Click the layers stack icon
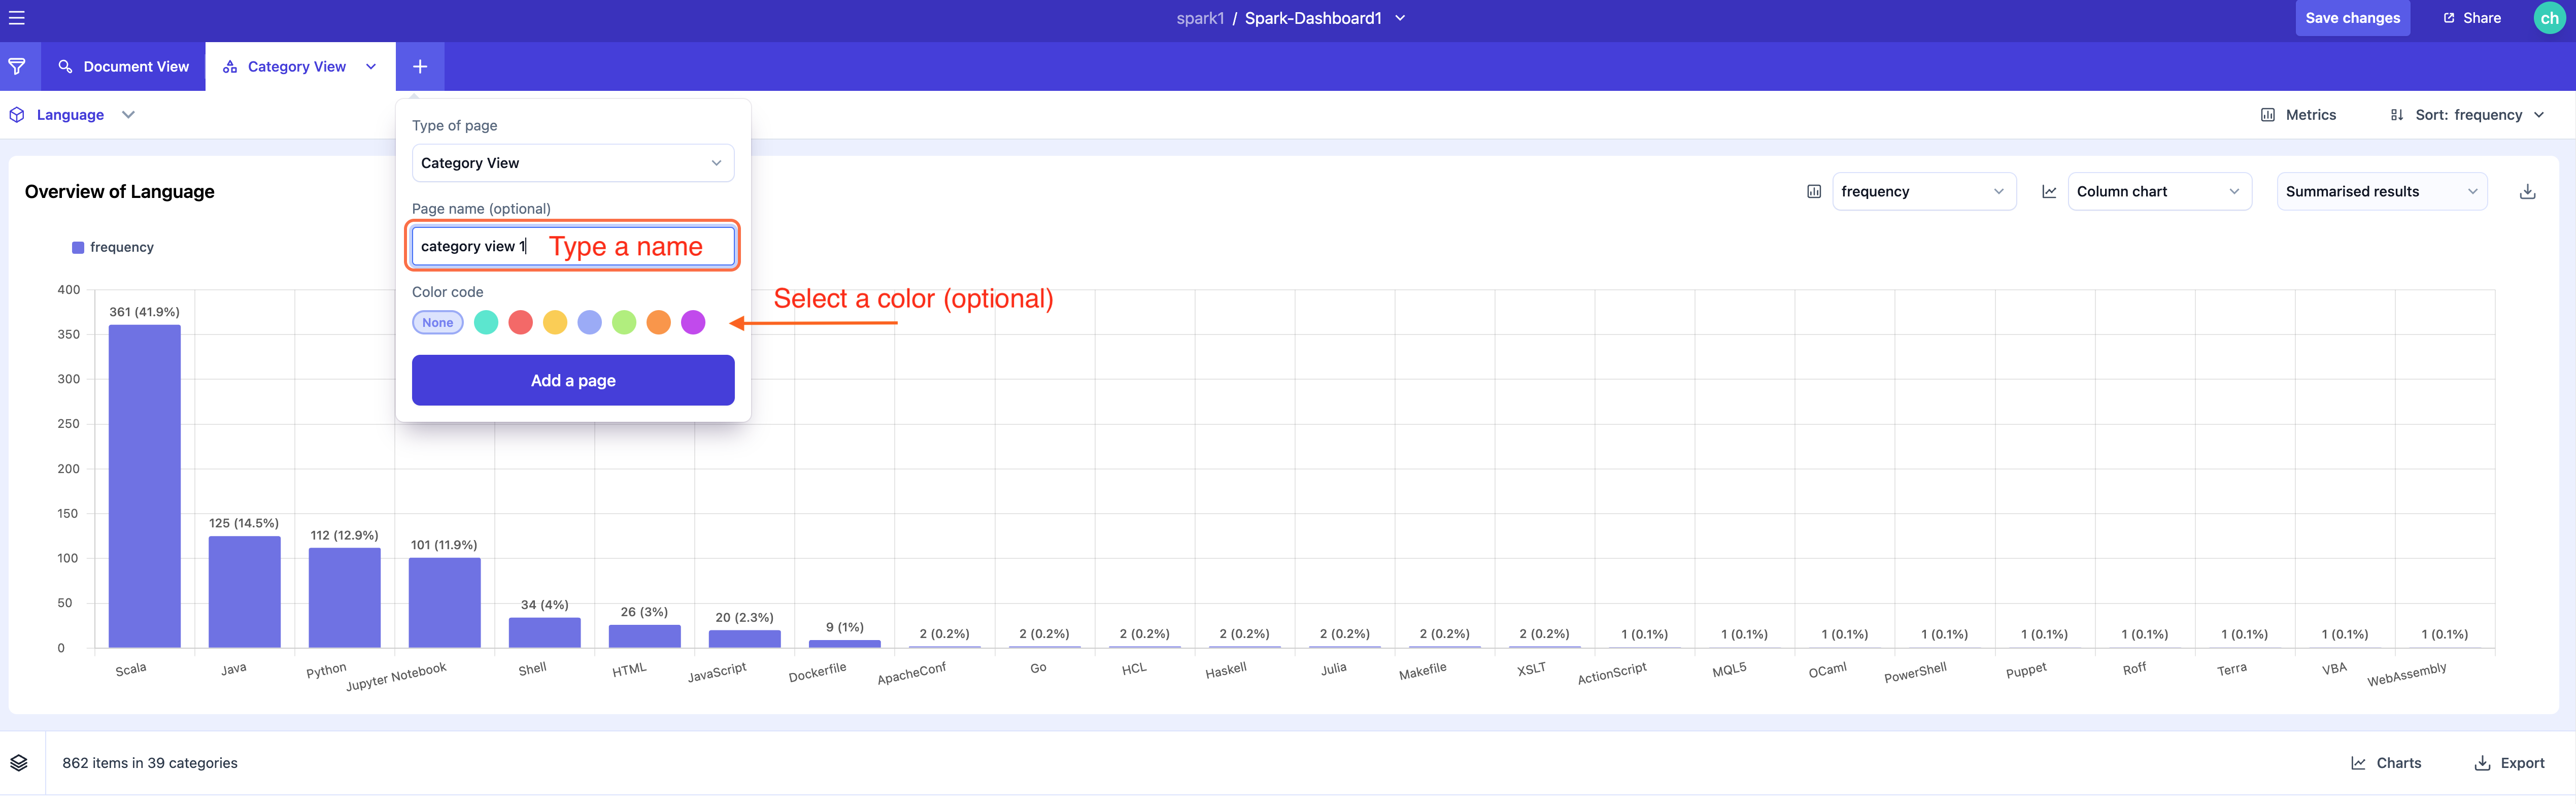2576x804 pixels. [x=19, y=763]
